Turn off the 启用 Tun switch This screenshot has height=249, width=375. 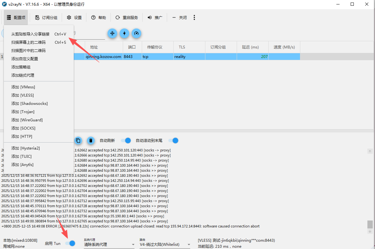coord(70,243)
